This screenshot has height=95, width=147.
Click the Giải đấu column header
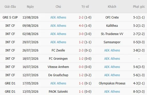click(10, 6)
